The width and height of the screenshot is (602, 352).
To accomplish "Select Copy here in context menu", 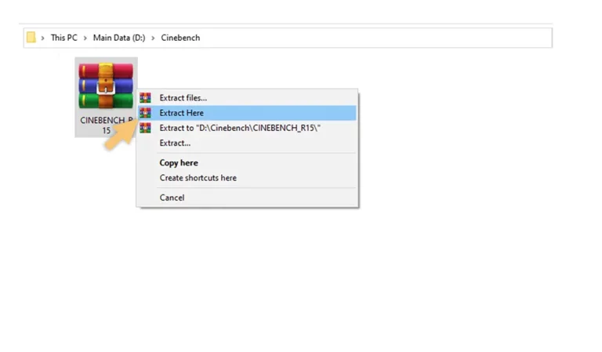I will coord(247,163).
